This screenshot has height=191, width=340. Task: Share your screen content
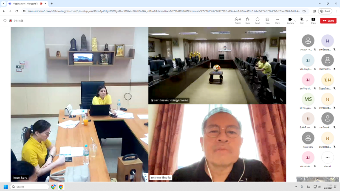[313, 20]
